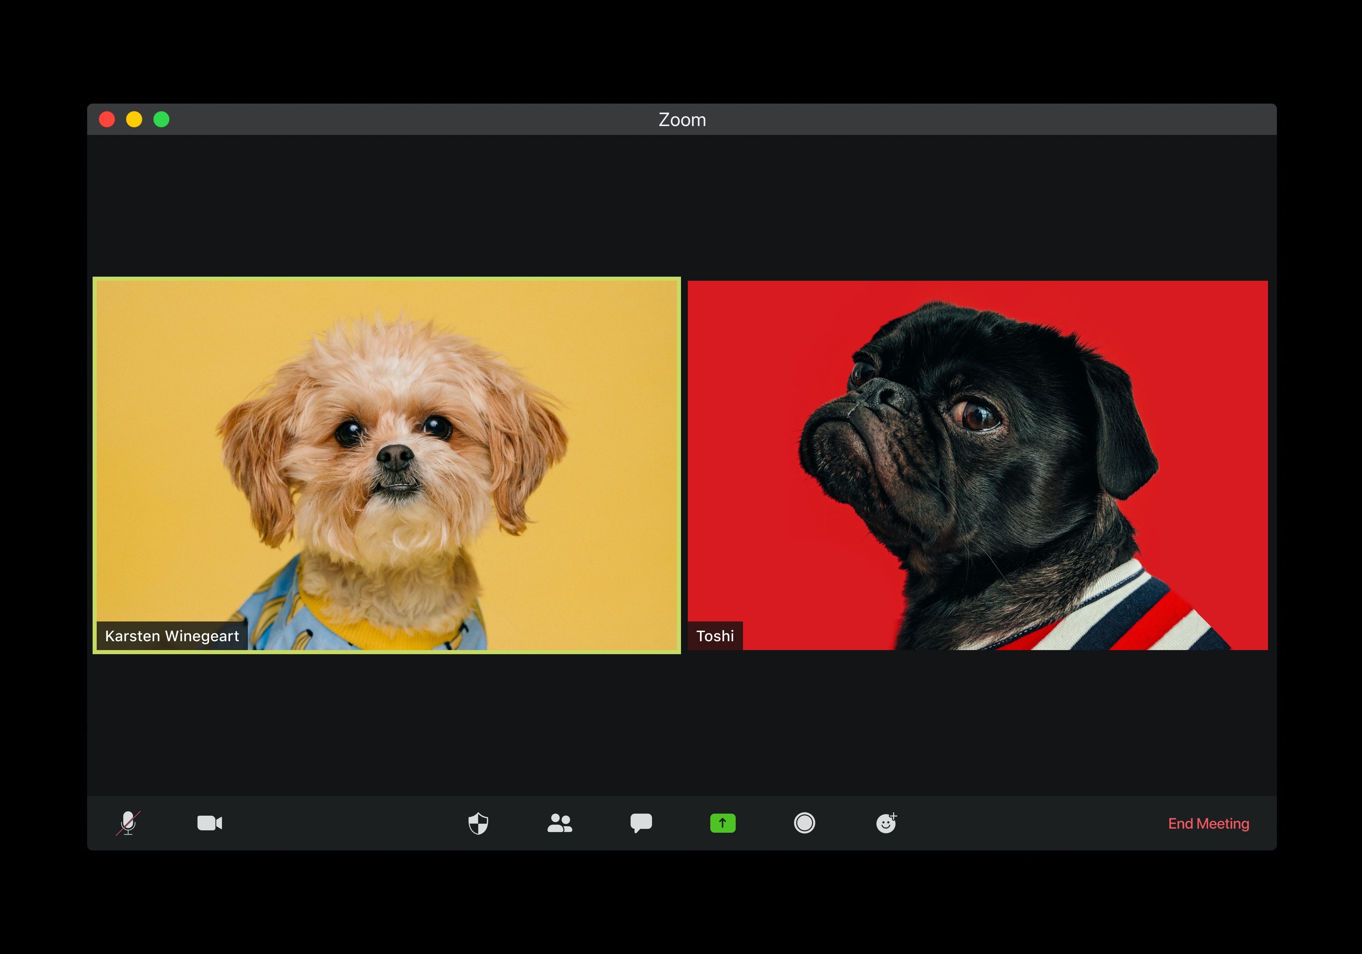The height and width of the screenshot is (954, 1362).
Task: Open the Participants panel
Action: [x=560, y=824]
